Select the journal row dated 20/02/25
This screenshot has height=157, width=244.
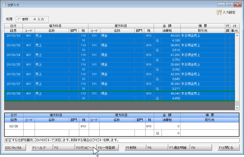[x=120, y=67]
